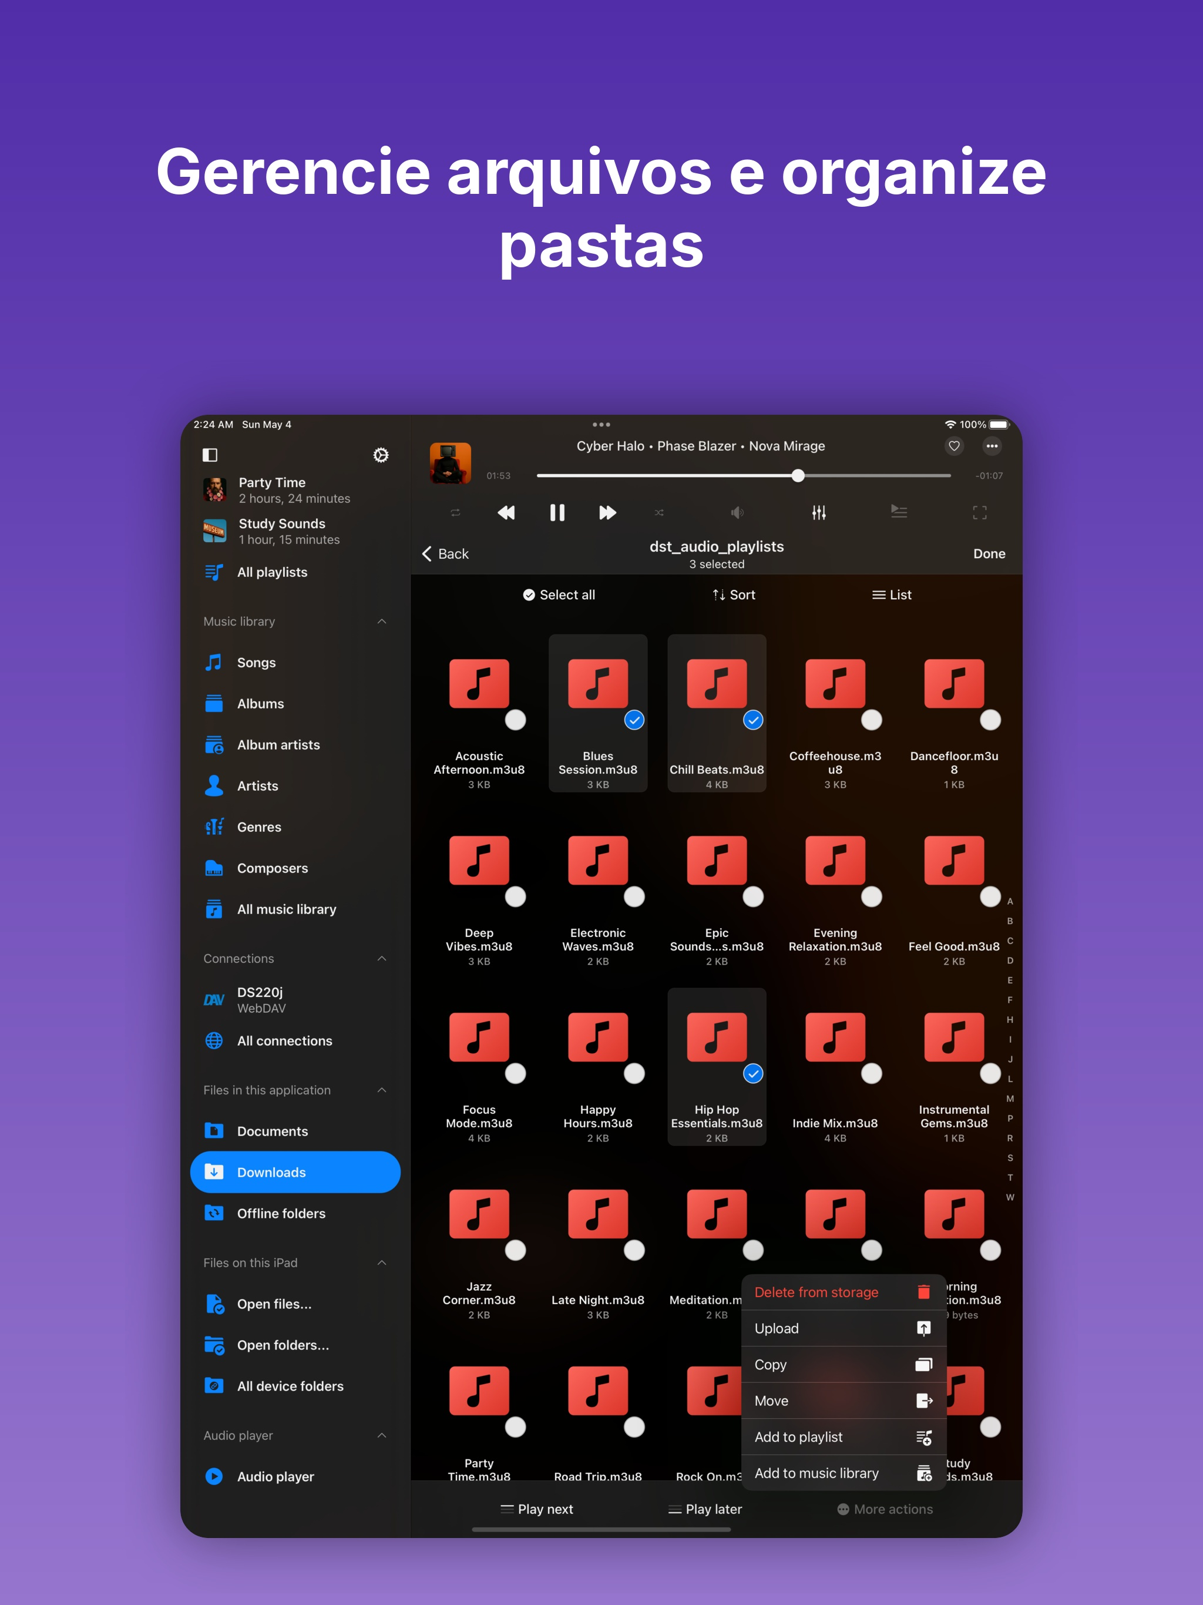
Task: Open the equalizer sliders icon
Action: point(819,513)
